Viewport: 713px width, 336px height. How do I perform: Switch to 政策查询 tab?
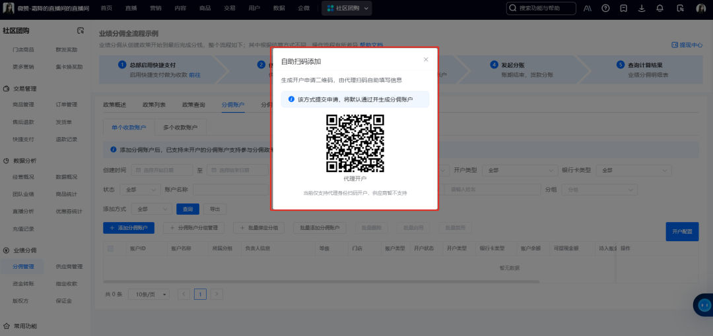[193, 105]
